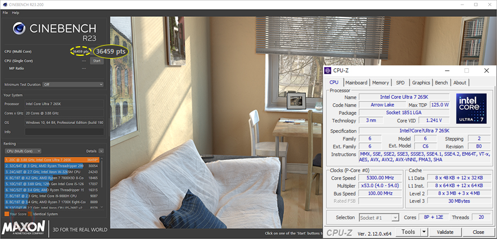
Task: Click the ranking list scroll down arrow
Action: (102, 207)
